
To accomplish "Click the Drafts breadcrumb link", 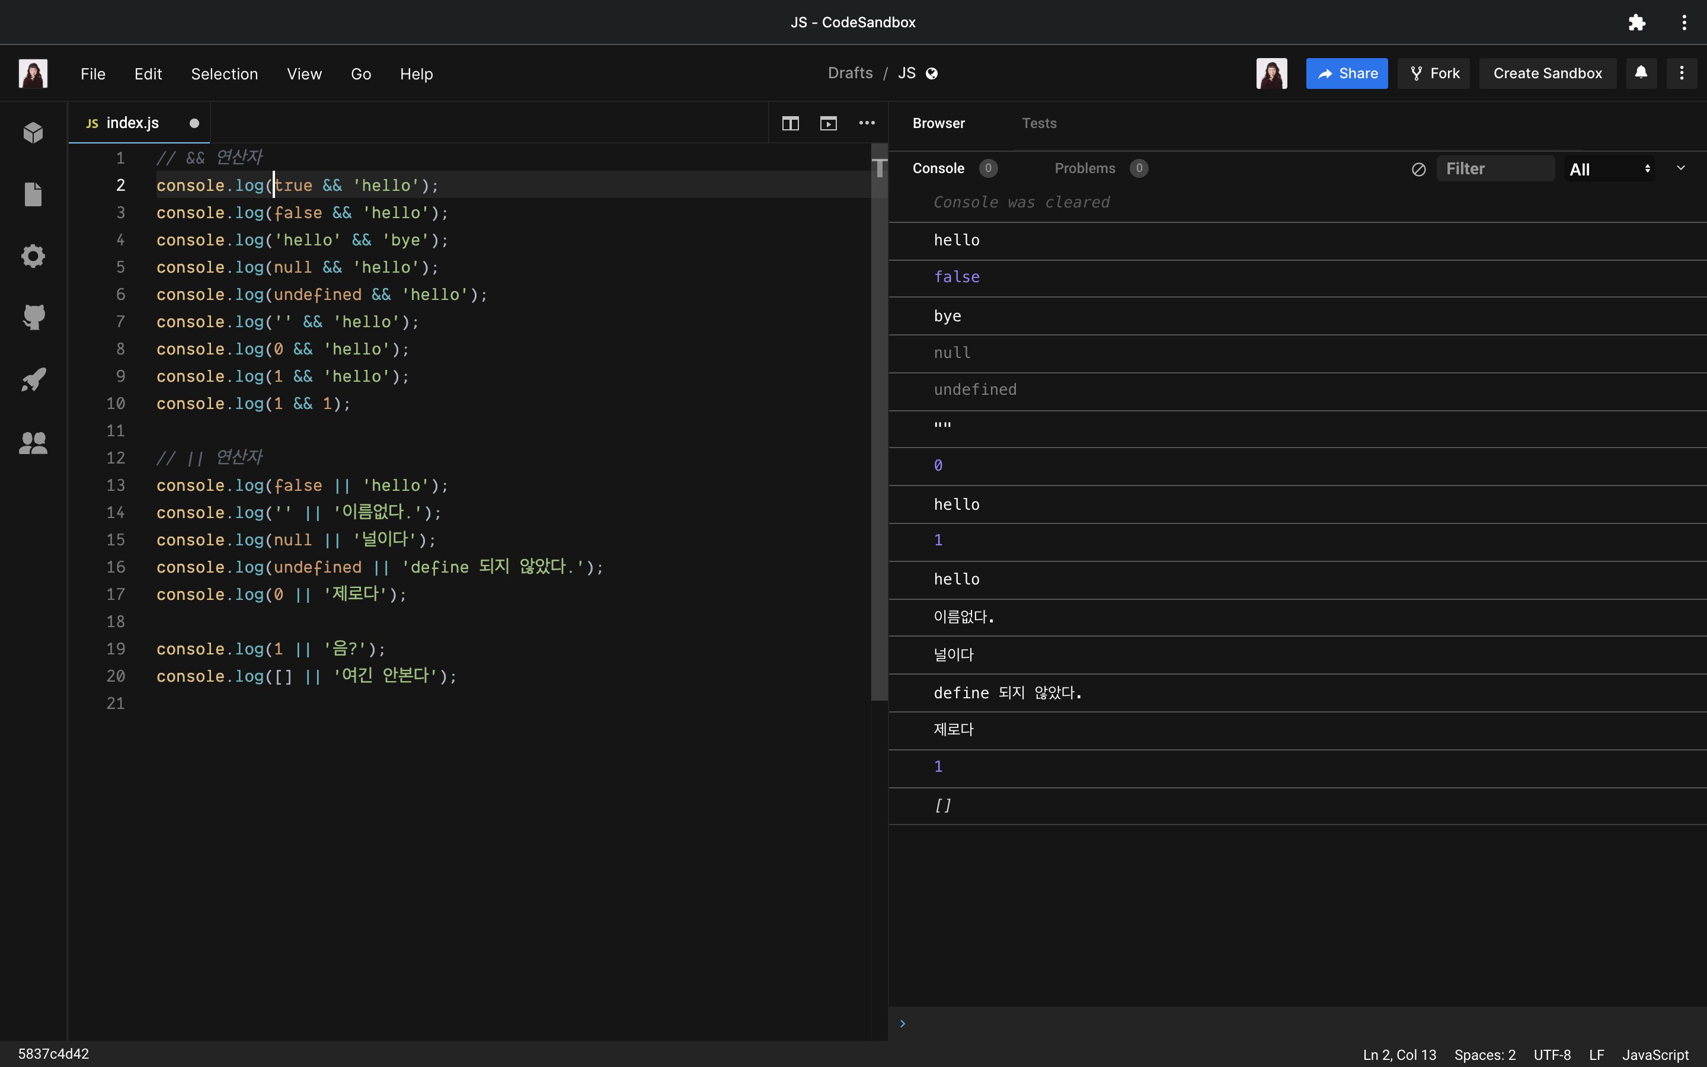I will coord(850,74).
